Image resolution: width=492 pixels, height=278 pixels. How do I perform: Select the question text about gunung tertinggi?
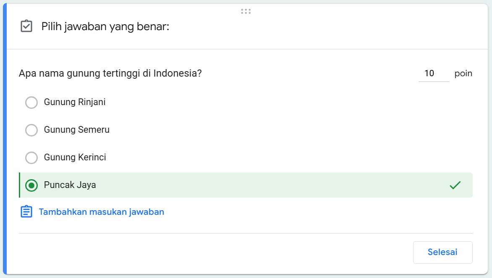[x=110, y=73]
